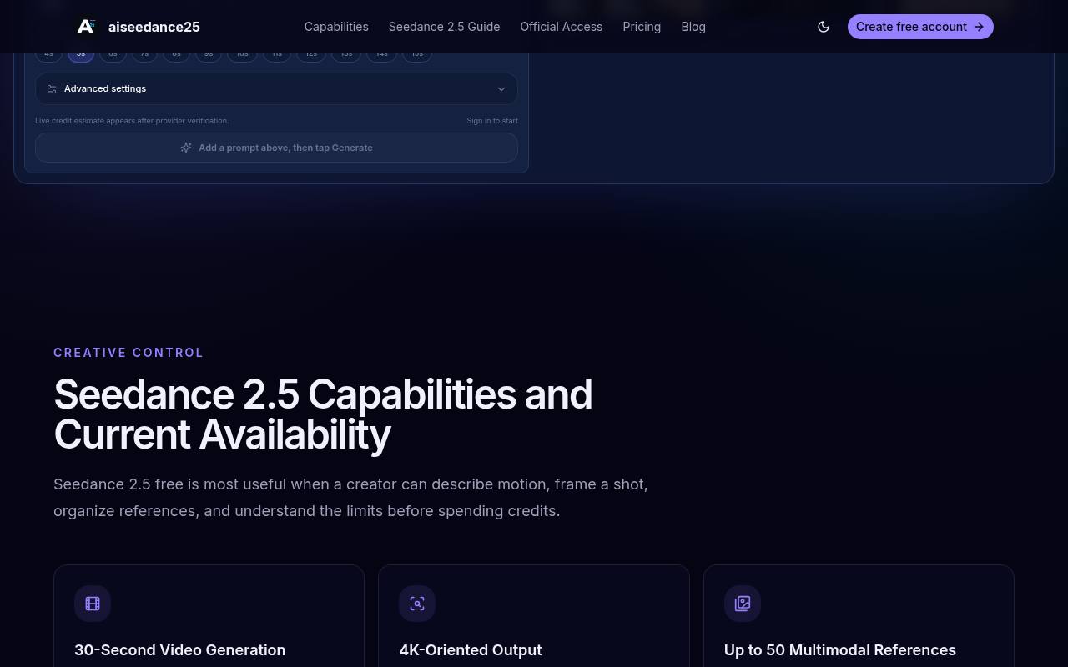Navigate to Pricing
Viewport: 1068px width, 667px height.
642,27
